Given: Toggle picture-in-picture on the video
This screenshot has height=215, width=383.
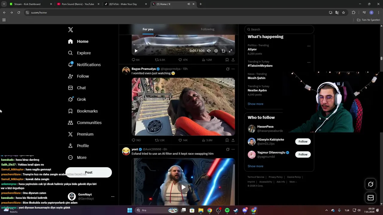Looking at the screenshot, I should (223, 51).
